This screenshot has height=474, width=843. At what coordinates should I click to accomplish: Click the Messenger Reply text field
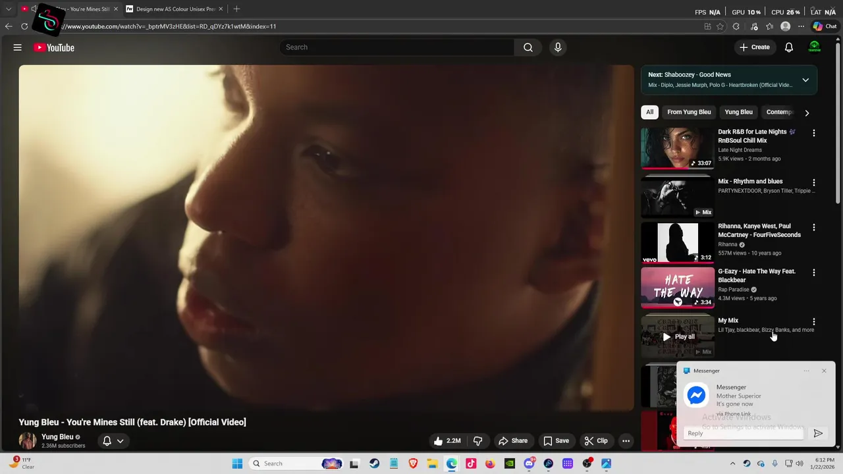(744, 433)
